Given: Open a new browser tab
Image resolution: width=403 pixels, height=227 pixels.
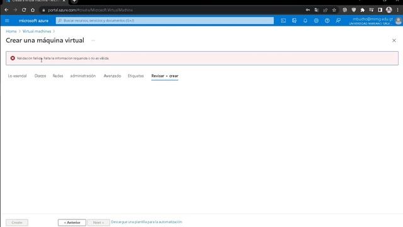Looking at the screenshot, I should click(74, 1).
